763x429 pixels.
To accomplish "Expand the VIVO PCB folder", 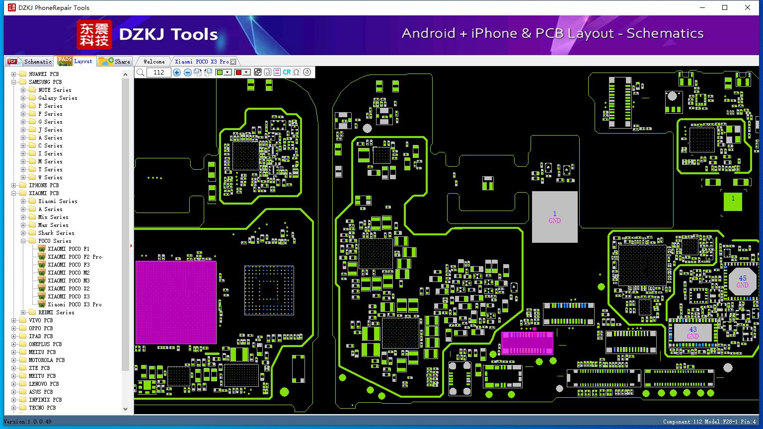I will [14, 320].
